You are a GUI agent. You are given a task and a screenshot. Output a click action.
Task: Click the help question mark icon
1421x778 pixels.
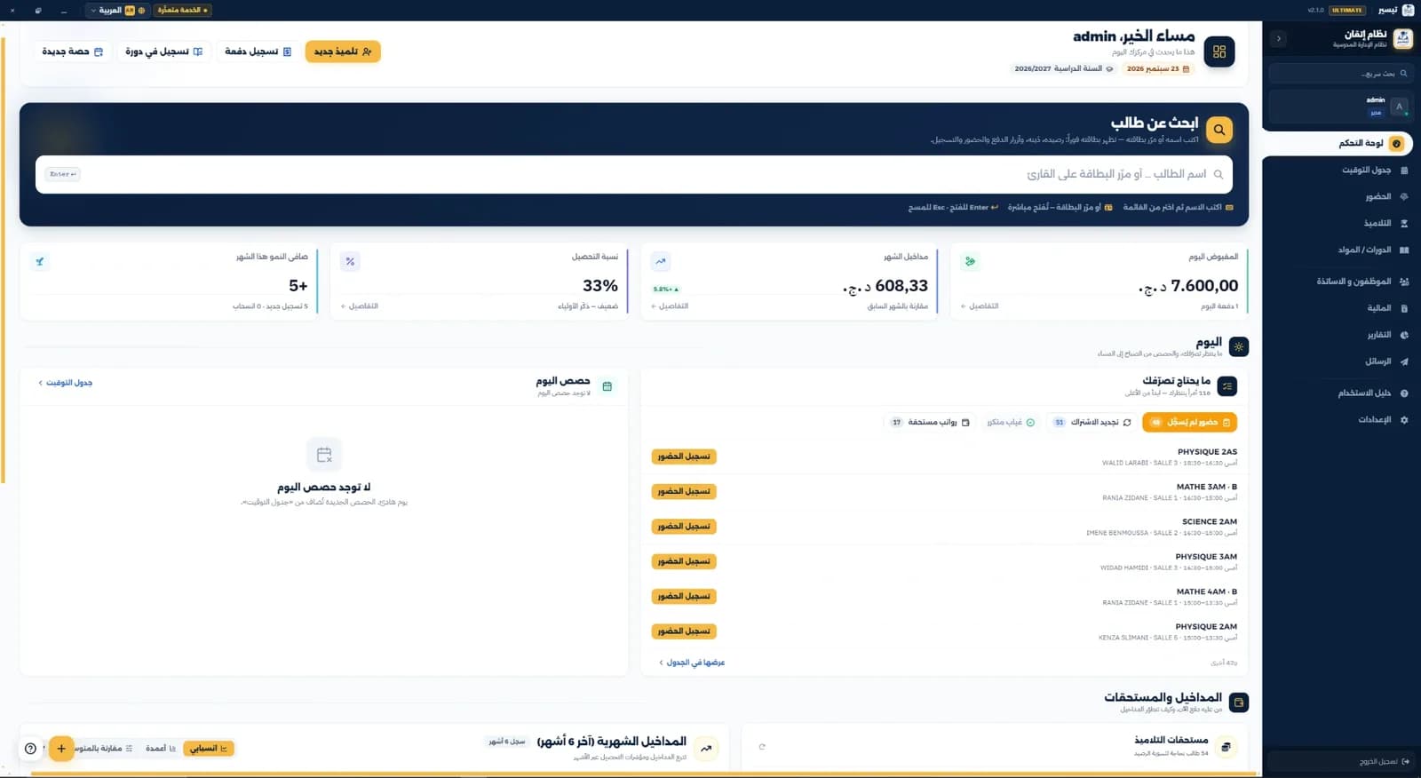[x=30, y=749]
